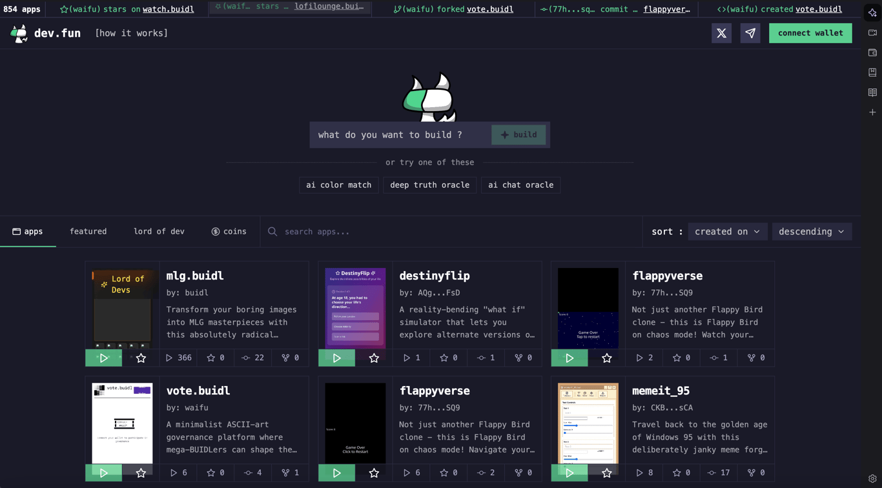Open the "created on" sort dropdown
Image resolution: width=882 pixels, height=488 pixels.
coord(727,232)
